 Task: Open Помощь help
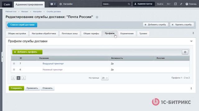point(191,4)
